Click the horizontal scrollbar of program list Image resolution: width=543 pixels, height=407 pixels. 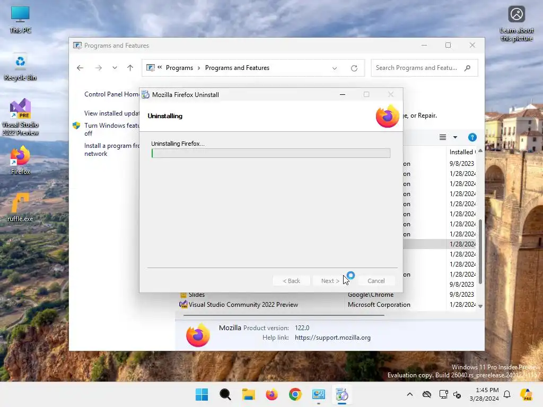coord(284,315)
